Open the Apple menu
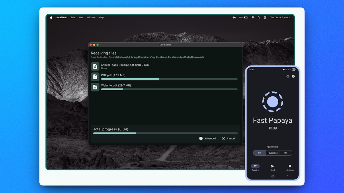 (x=51, y=17)
